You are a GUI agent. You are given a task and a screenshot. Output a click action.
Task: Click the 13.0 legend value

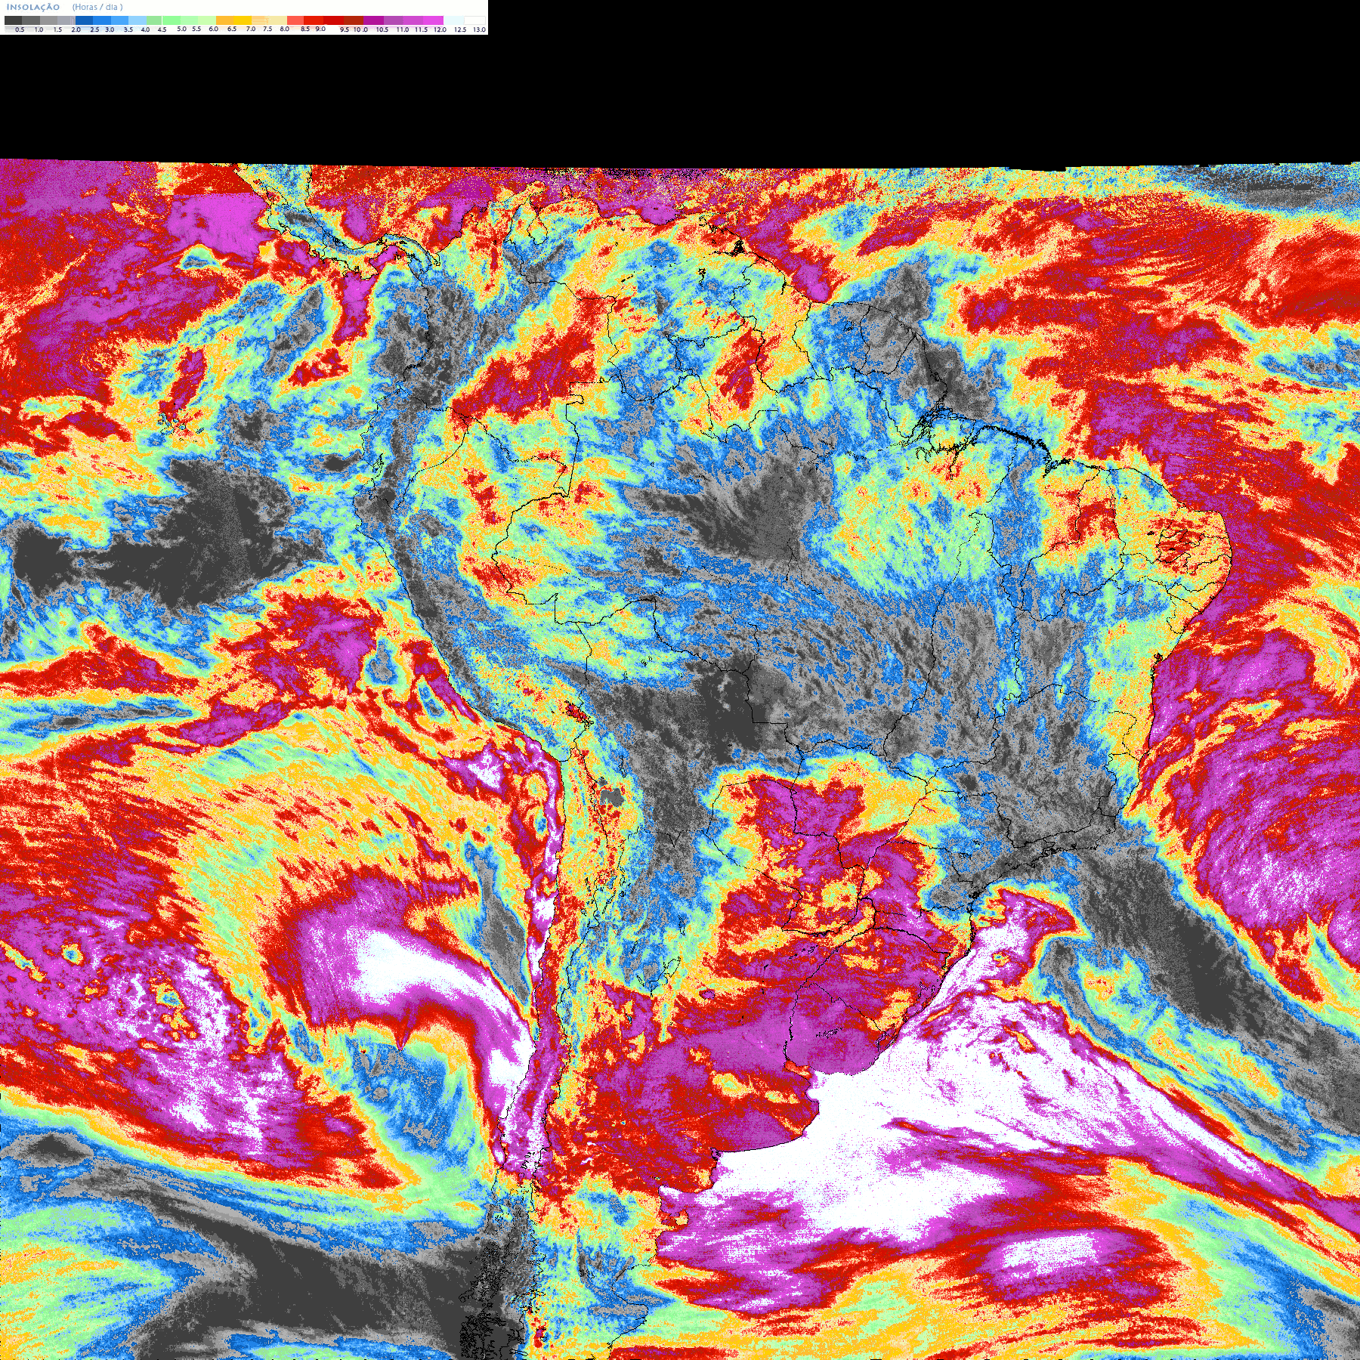[x=479, y=29]
